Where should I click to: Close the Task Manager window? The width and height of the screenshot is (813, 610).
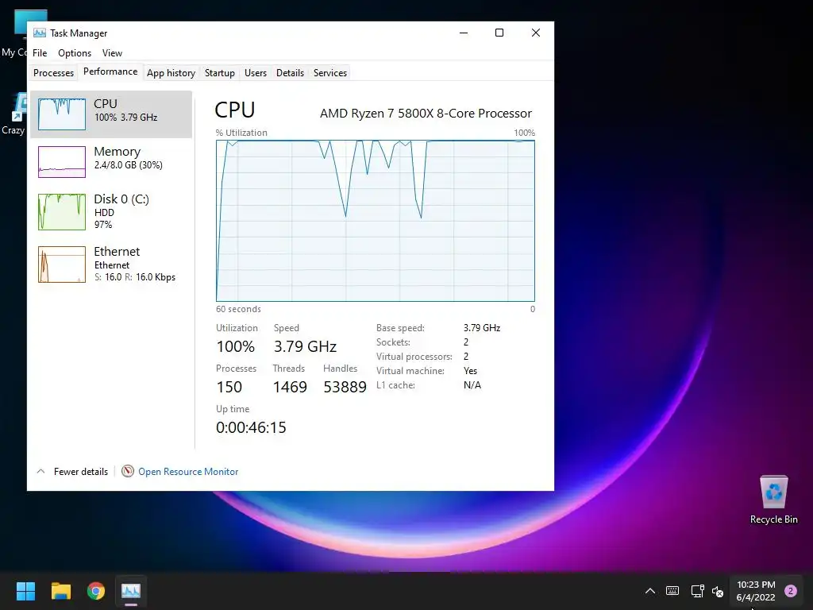[x=536, y=33]
